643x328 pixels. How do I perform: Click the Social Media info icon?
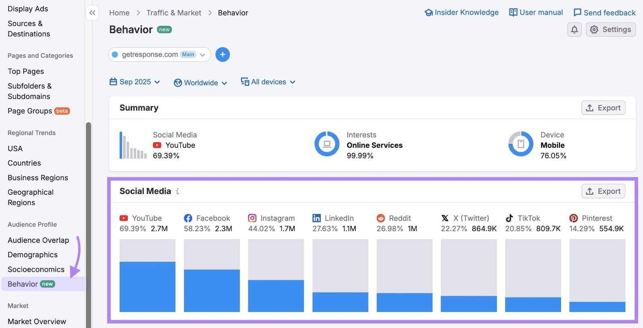click(177, 191)
